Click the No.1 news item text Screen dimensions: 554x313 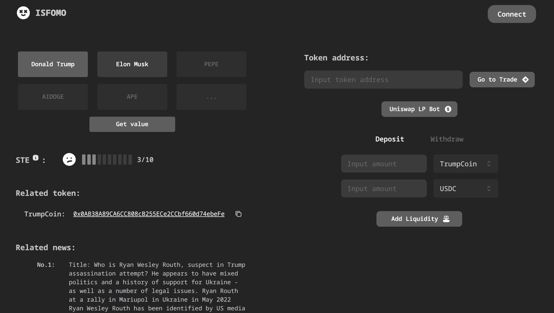(x=157, y=287)
